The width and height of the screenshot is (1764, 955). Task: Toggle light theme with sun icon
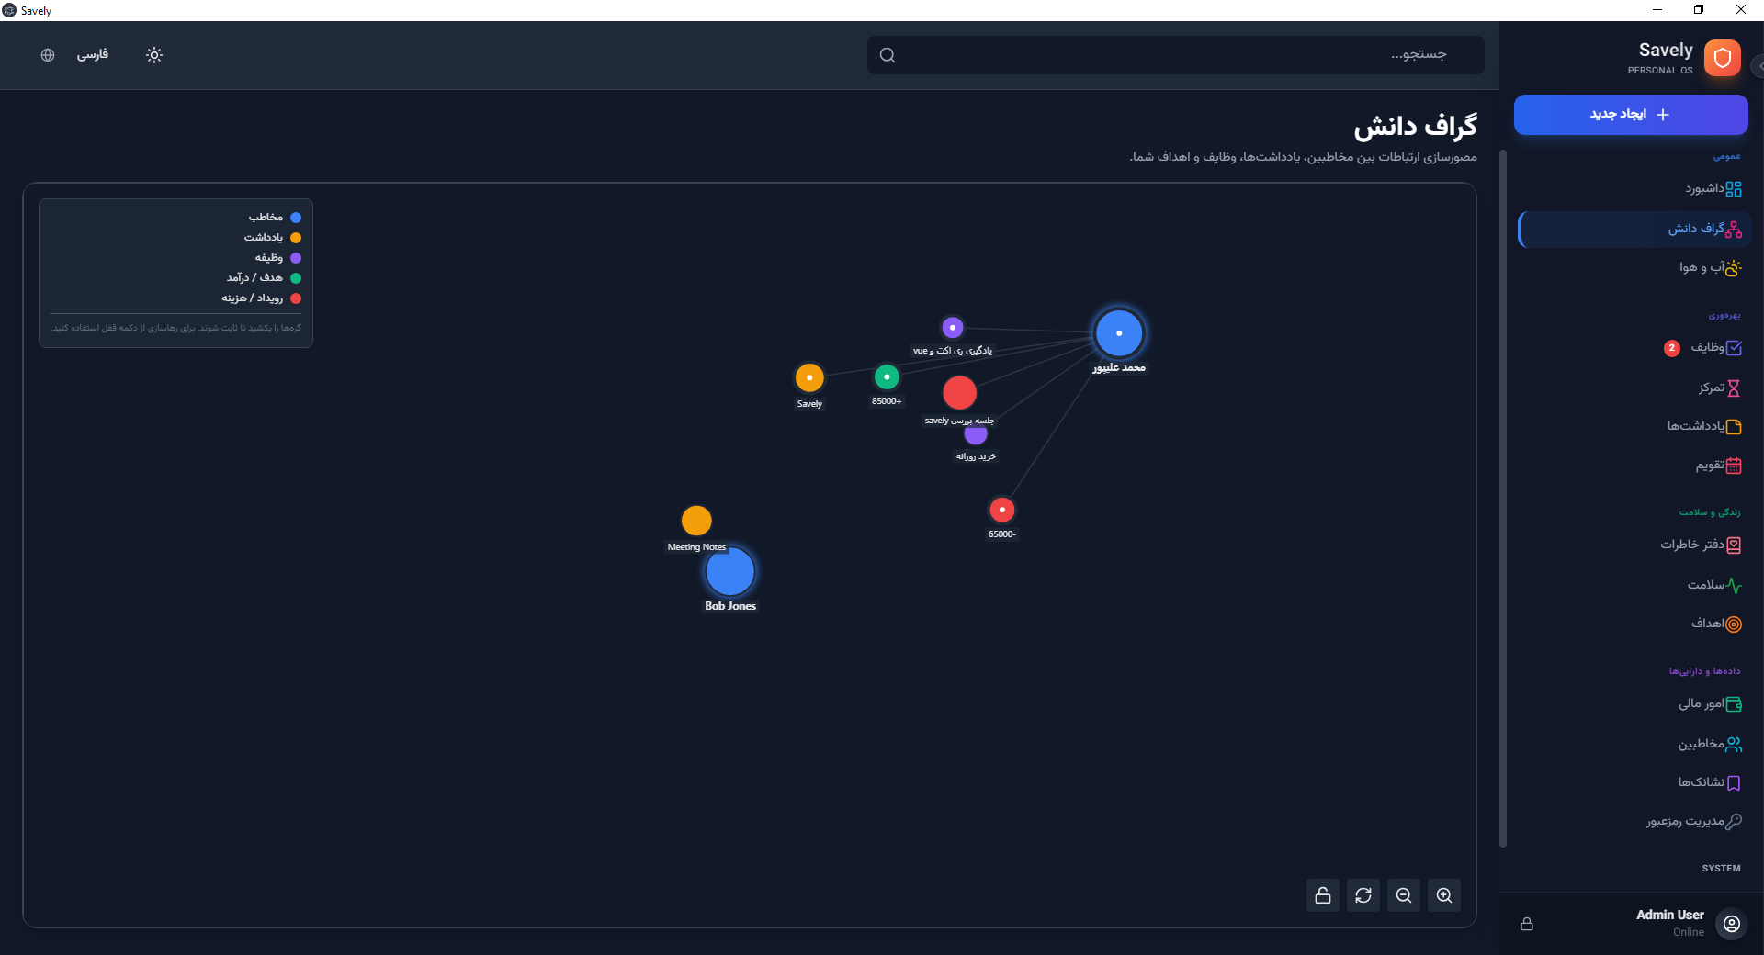[154, 55]
